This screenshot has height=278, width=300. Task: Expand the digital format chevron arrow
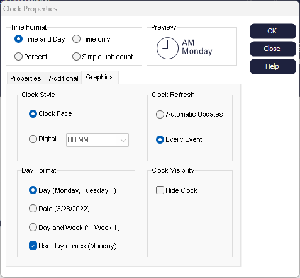[x=123, y=140]
